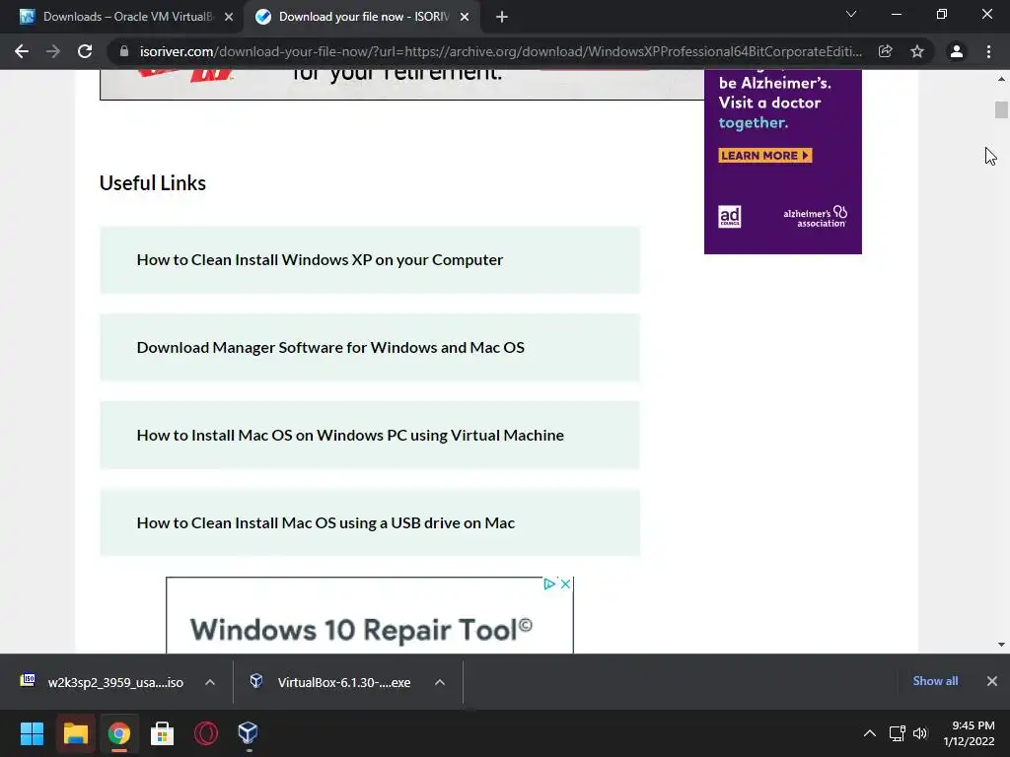
Task: Open the volume tray icon
Action: (x=920, y=733)
